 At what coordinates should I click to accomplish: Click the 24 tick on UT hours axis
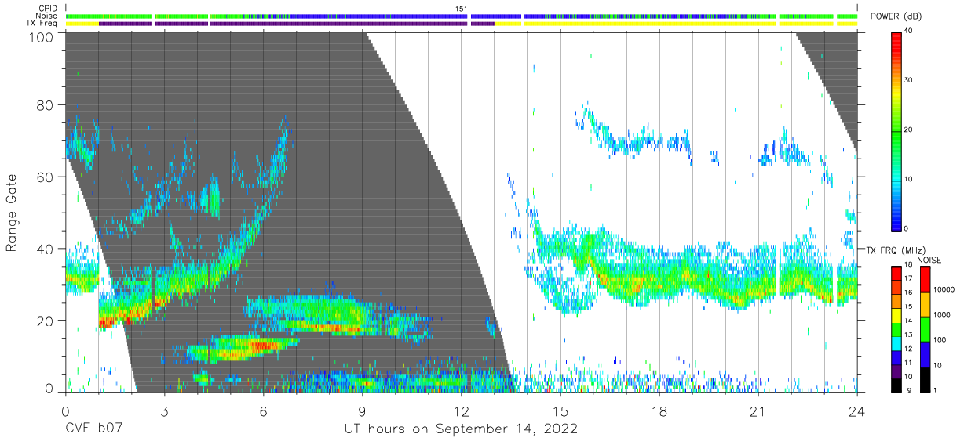pyautogui.click(x=857, y=410)
